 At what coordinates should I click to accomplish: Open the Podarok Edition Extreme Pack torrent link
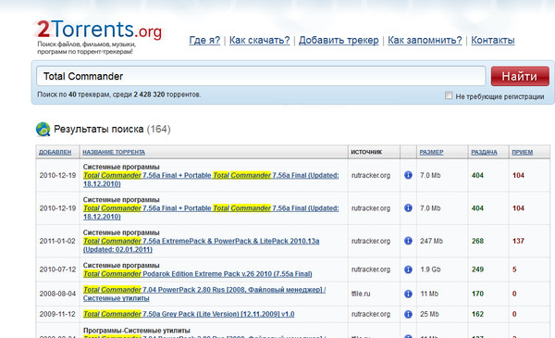point(198,274)
